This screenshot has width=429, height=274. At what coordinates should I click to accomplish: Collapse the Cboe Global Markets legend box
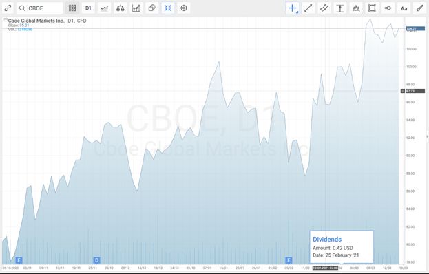(x=6, y=20)
